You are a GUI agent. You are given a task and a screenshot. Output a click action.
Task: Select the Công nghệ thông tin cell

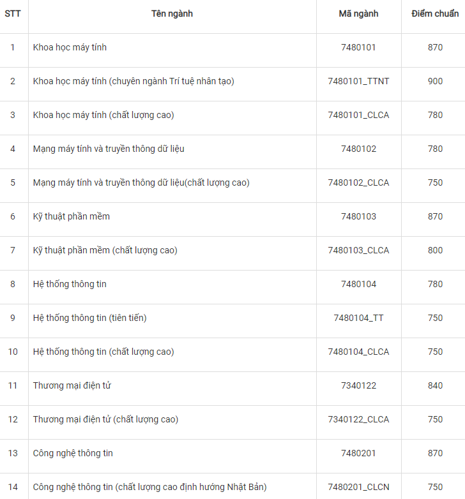(73, 454)
